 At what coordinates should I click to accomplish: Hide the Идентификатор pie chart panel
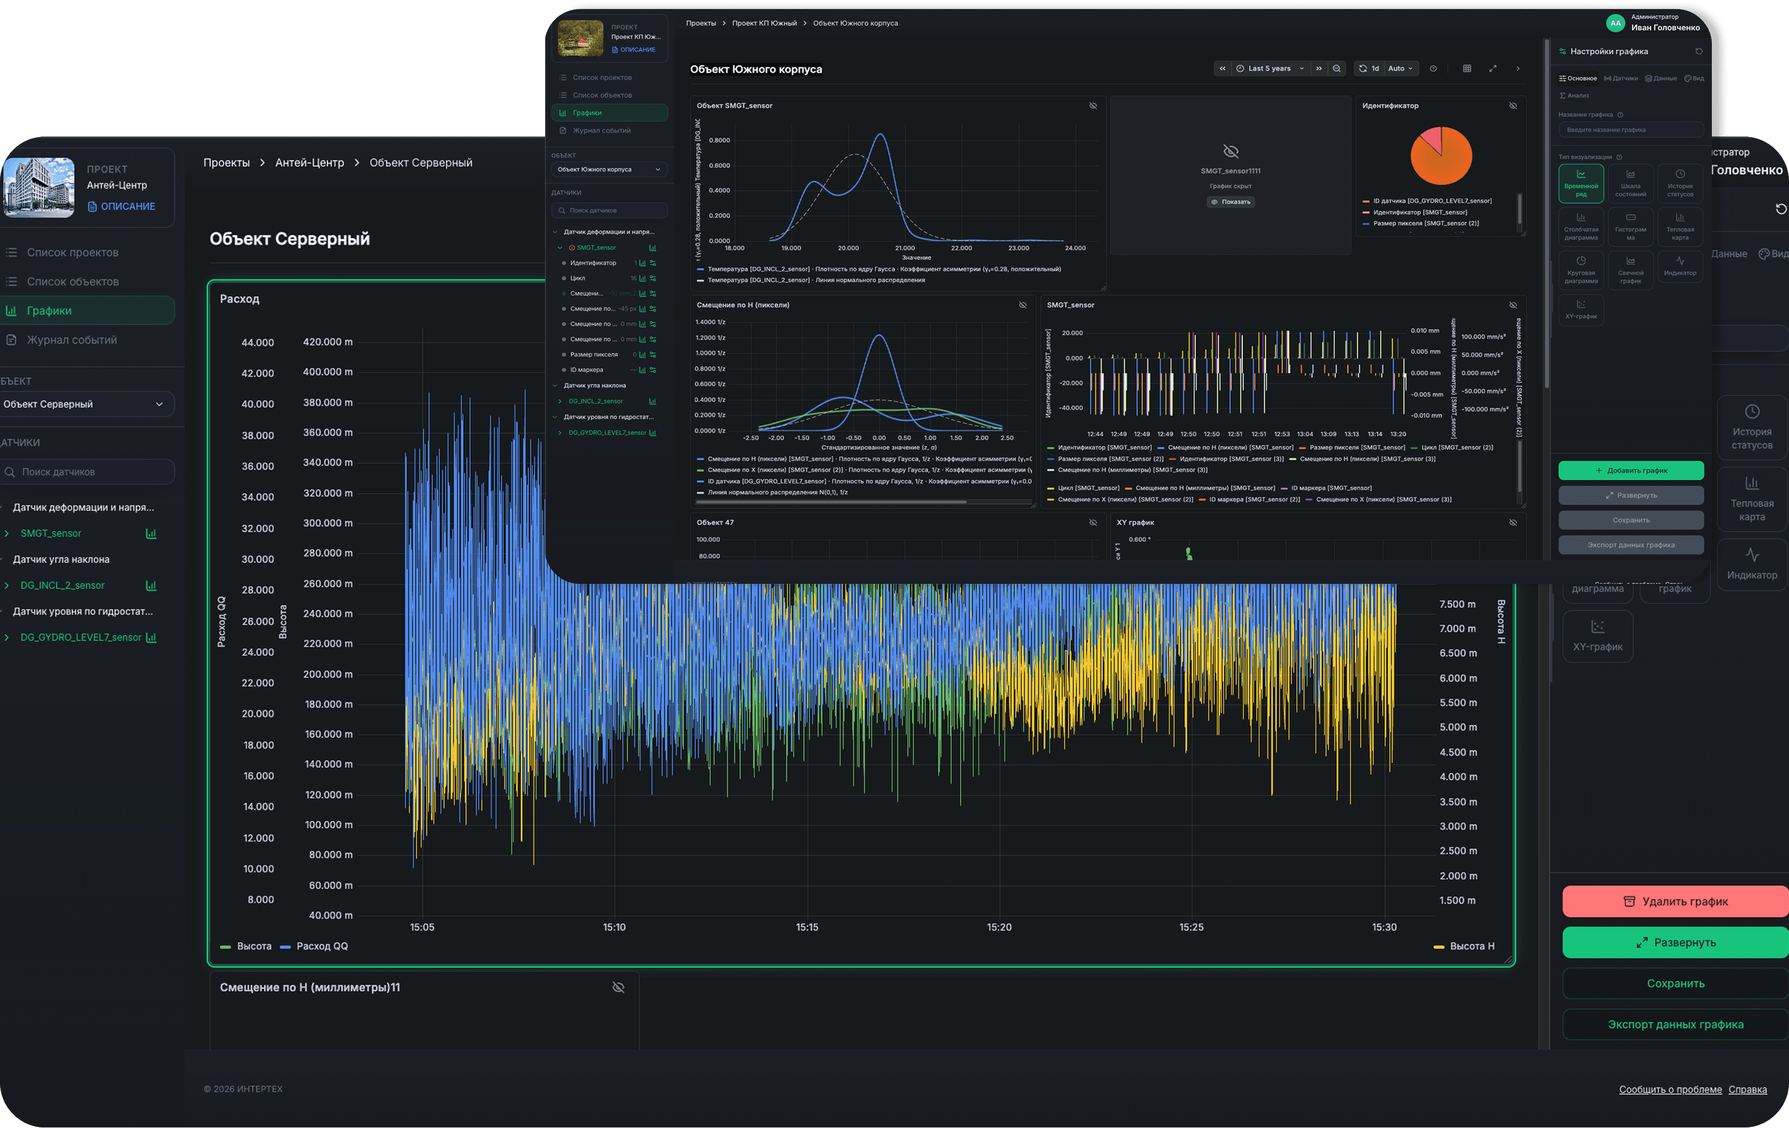[1513, 106]
